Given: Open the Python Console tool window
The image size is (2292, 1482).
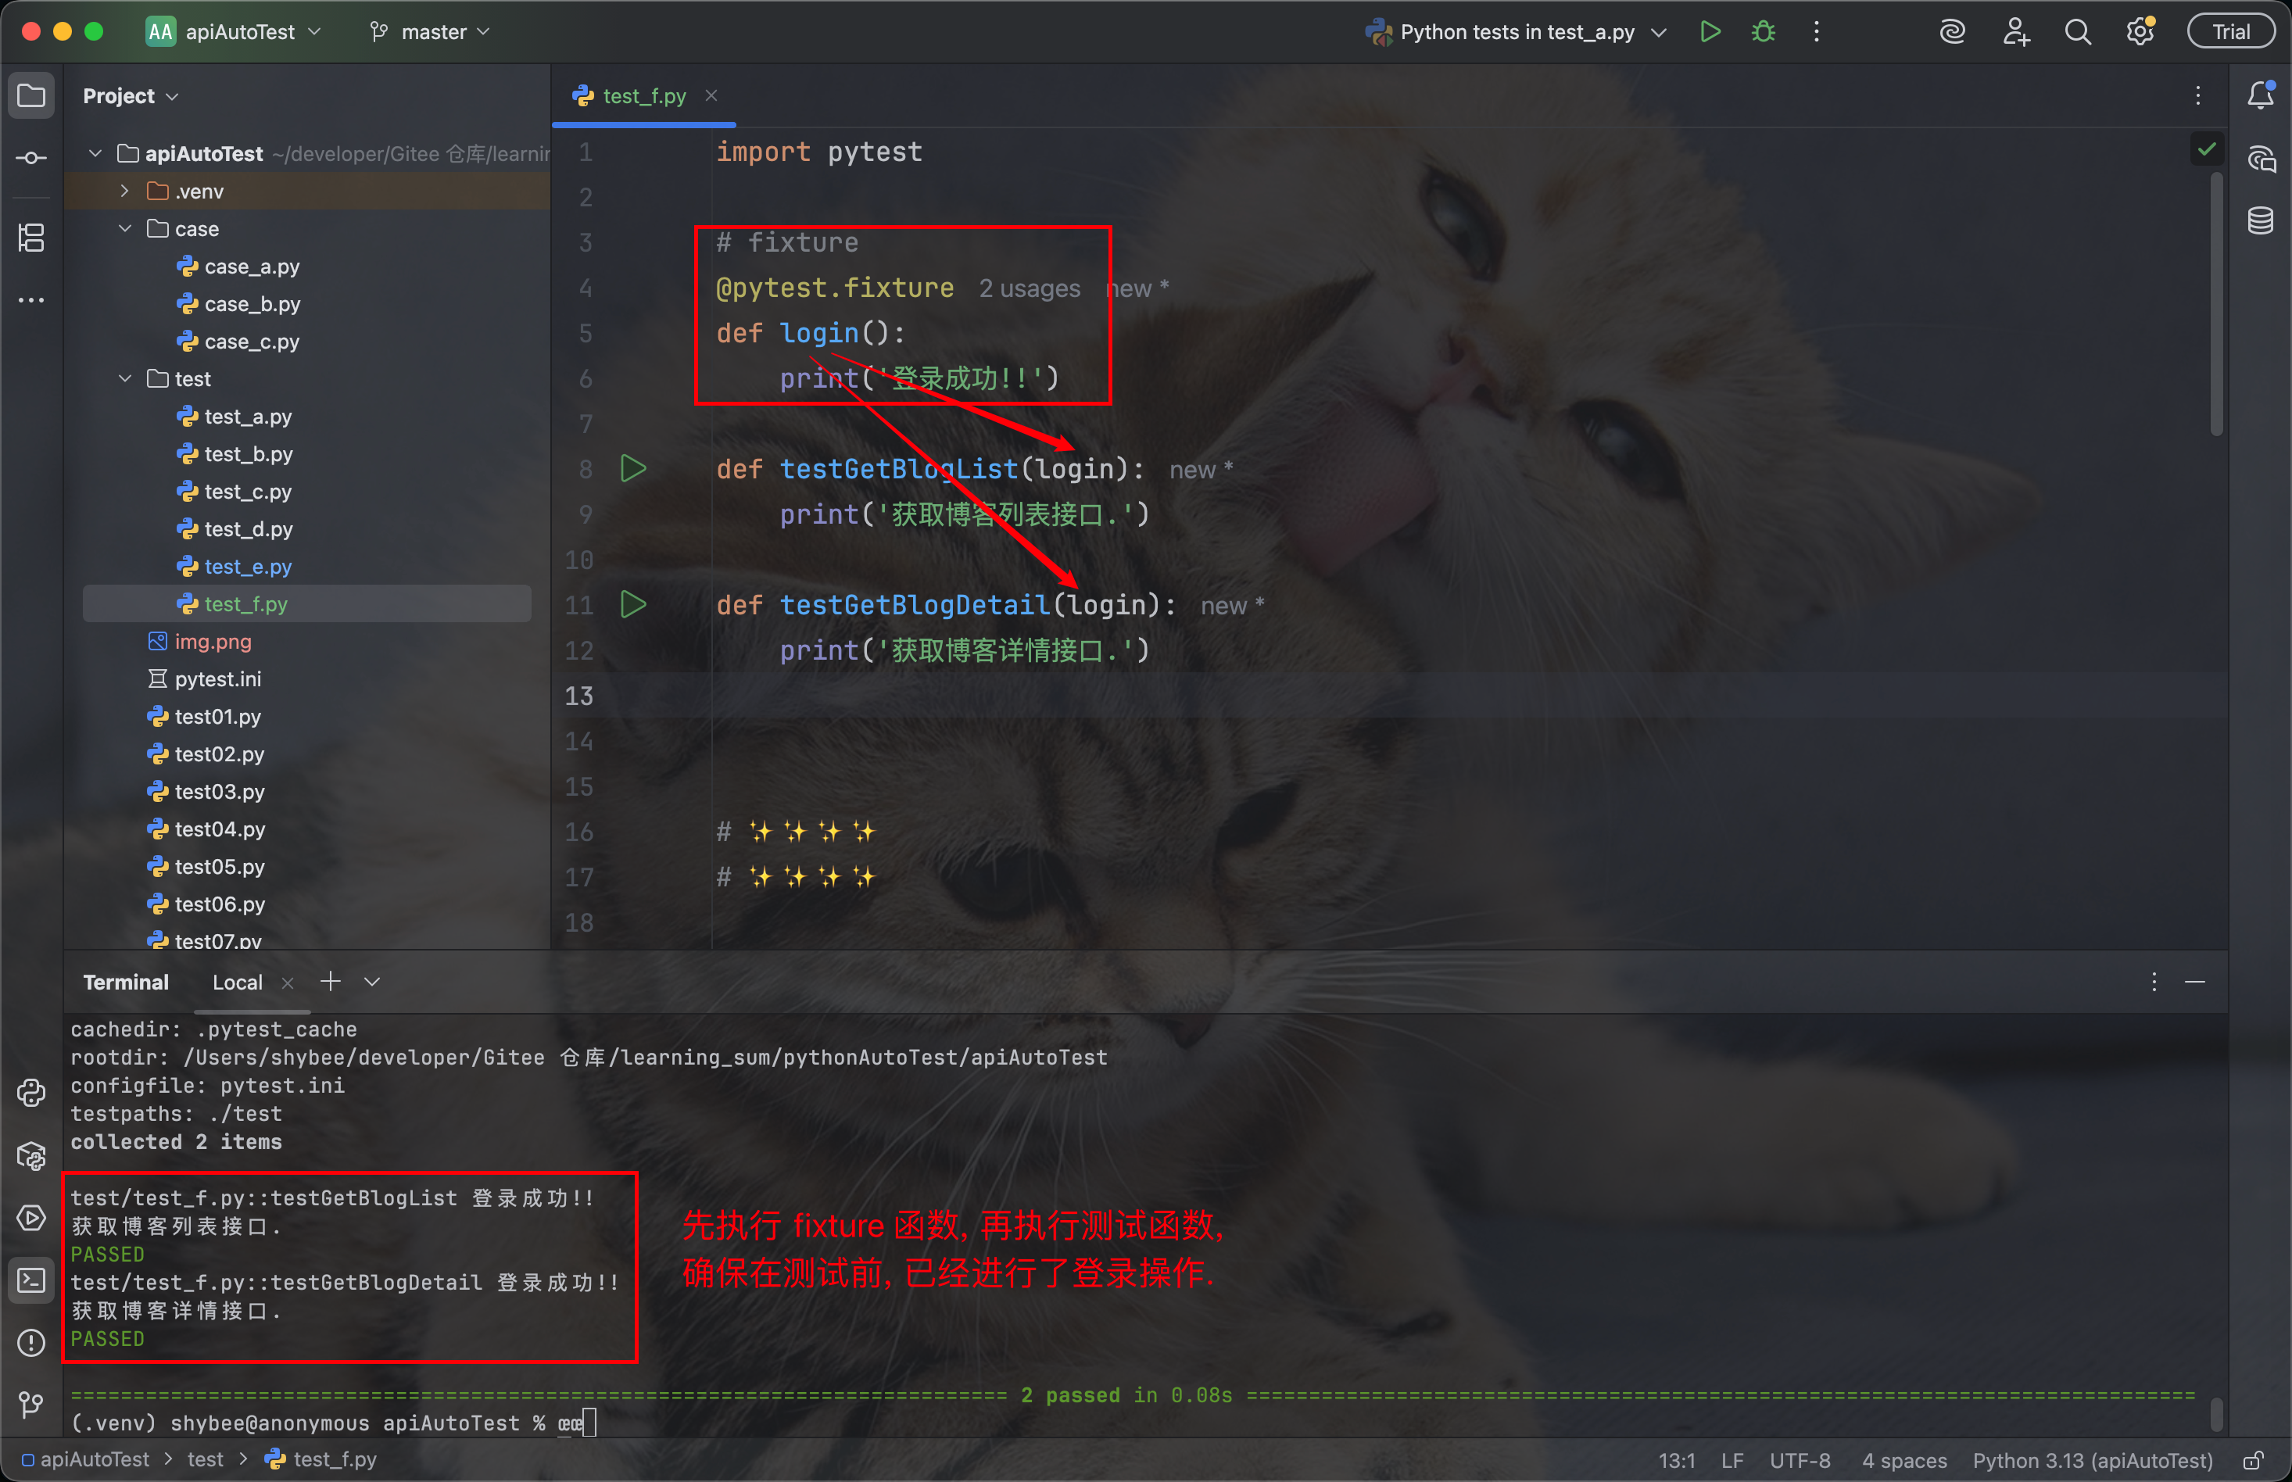Looking at the screenshot, I should tap(30, 1094).
